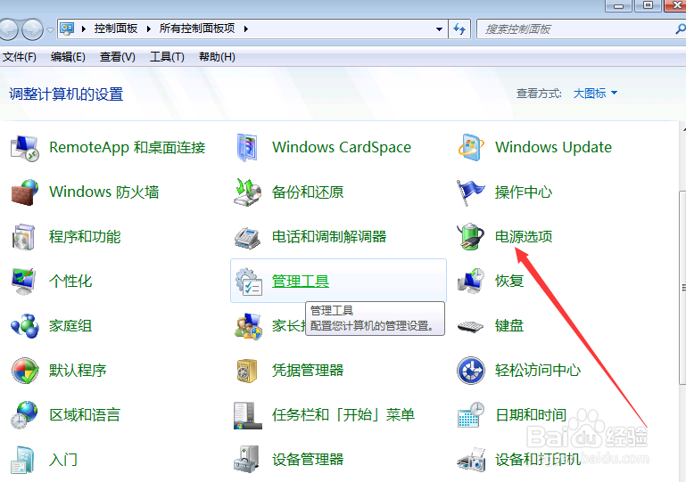
Task: Click the 电话和调制解调器 phone icon
Action: [x=248, y=238]
